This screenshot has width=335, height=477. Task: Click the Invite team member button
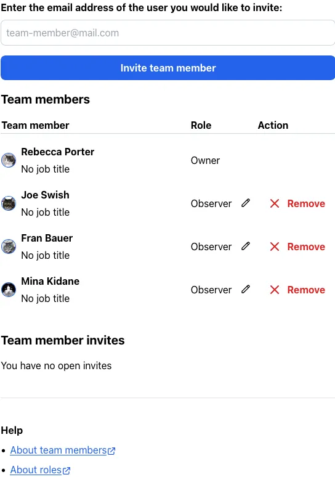(167, 68)
